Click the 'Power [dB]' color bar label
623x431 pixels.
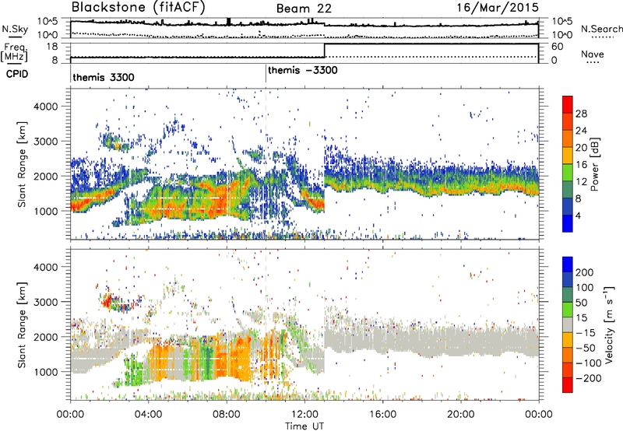[594, 164]
